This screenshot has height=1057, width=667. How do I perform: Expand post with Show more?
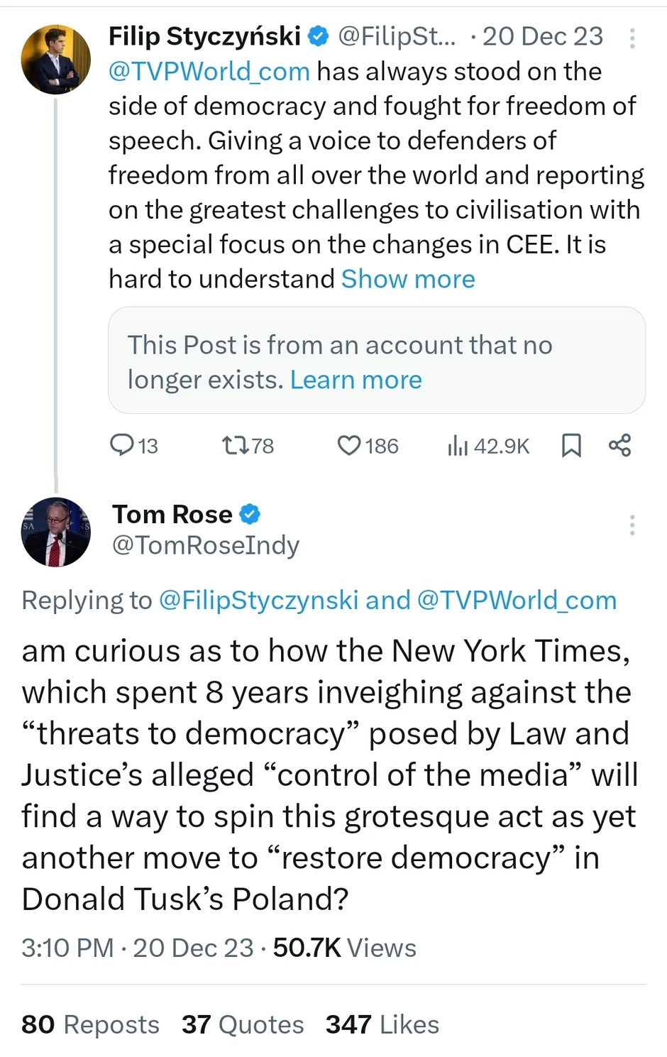pos(408,279)
